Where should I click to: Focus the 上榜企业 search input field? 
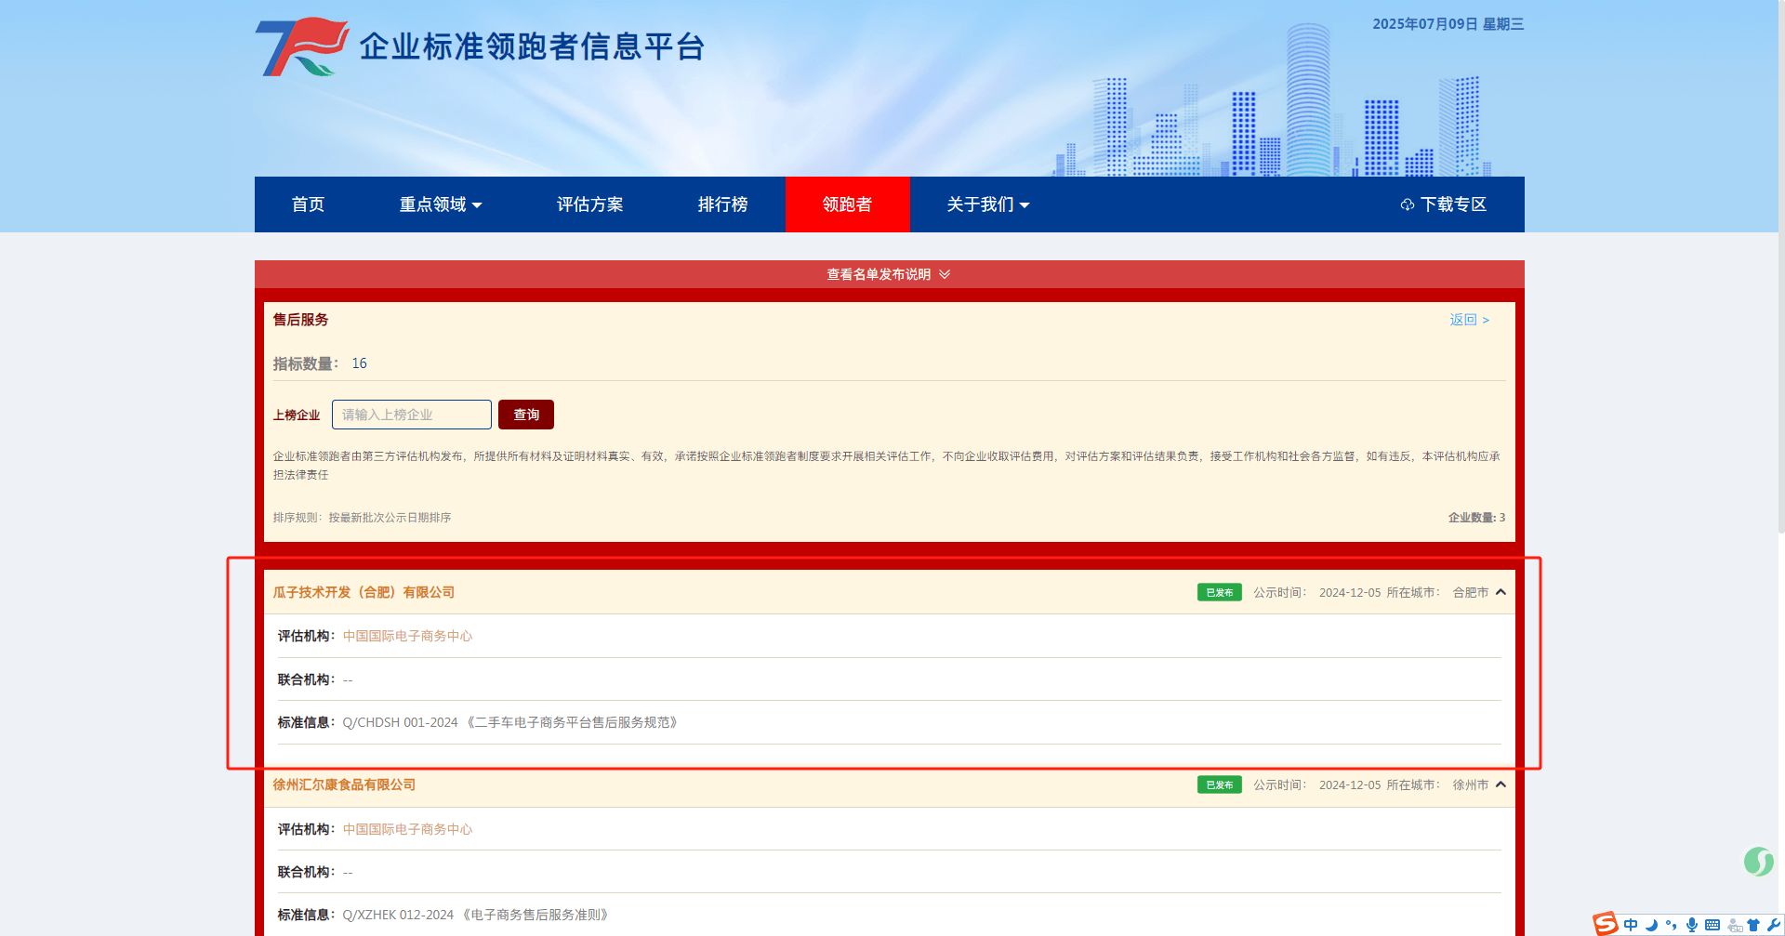coord(411,415)
